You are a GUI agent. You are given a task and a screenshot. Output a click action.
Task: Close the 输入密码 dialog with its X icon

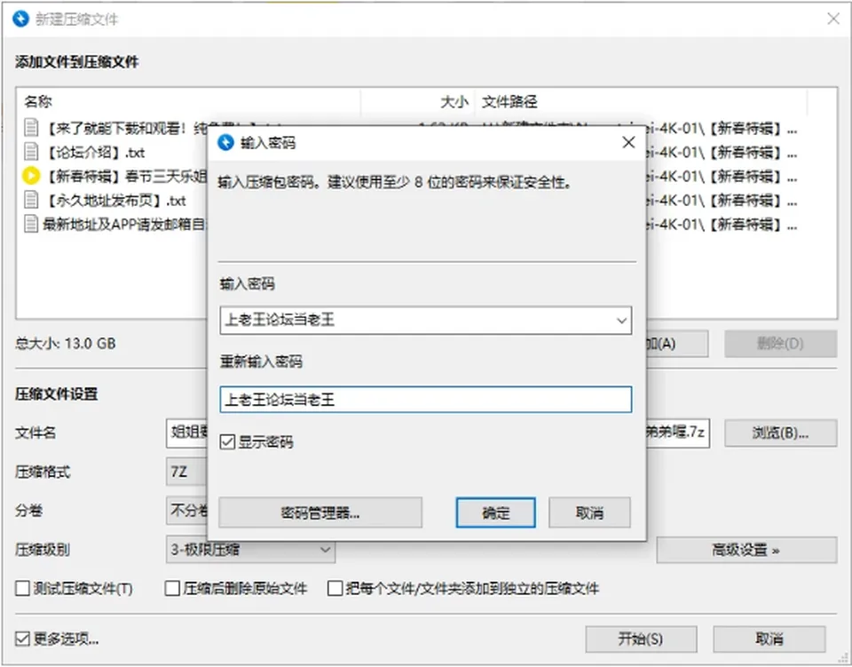[628, 142]
